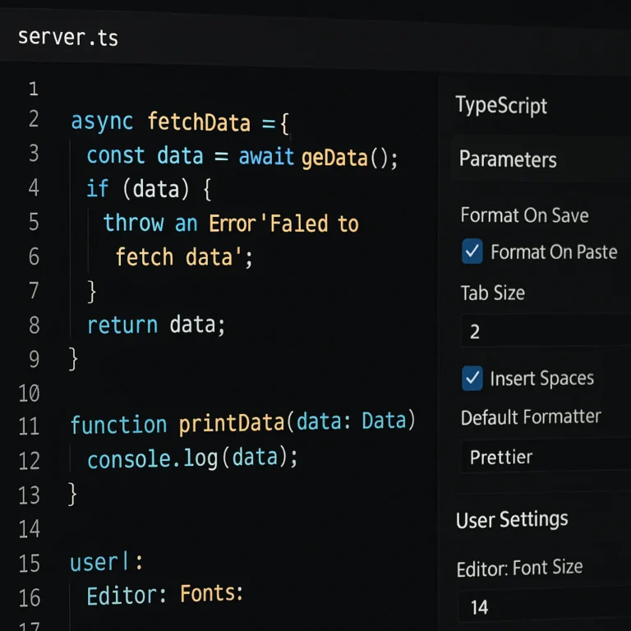Click line number 14 in gutter
This screenshot has width=631, height=631.
pyautogui.click(x=29, y=529)
